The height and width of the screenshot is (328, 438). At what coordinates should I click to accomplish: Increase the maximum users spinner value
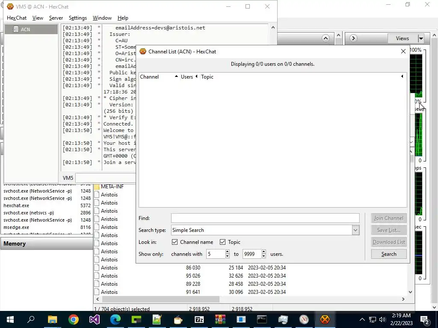pos(263,252)
